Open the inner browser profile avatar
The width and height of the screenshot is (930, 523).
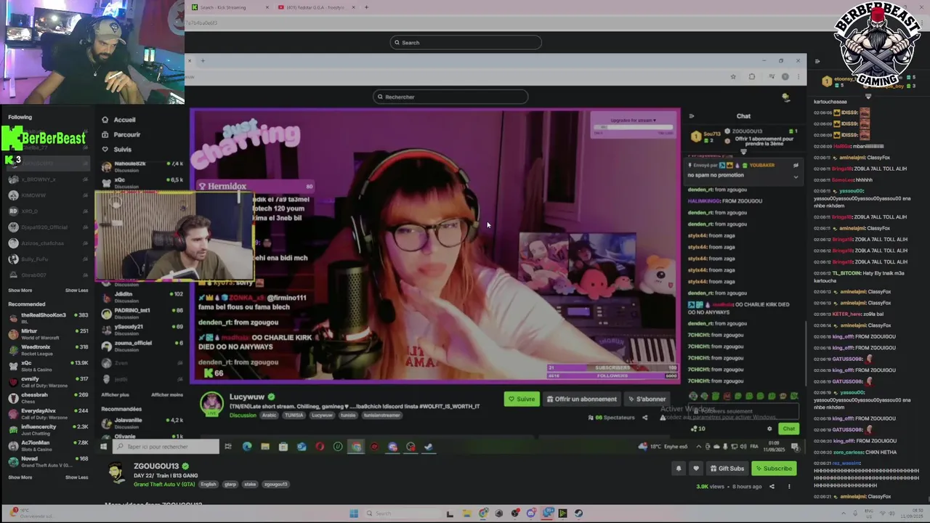[785, 76]
